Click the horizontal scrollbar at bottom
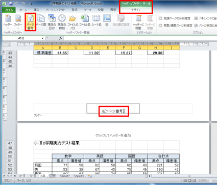Screen dimensions: 217x185 [x=184, y=176]
